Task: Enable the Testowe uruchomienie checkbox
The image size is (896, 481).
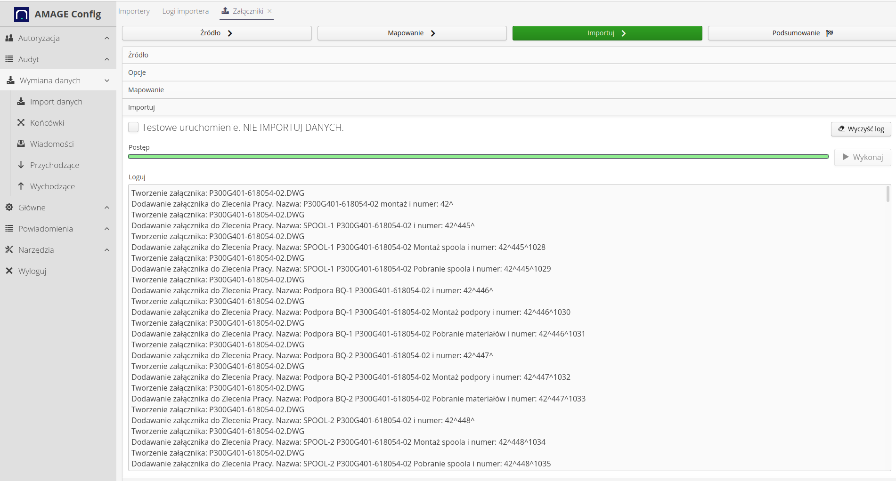Action: pos(133,128)
